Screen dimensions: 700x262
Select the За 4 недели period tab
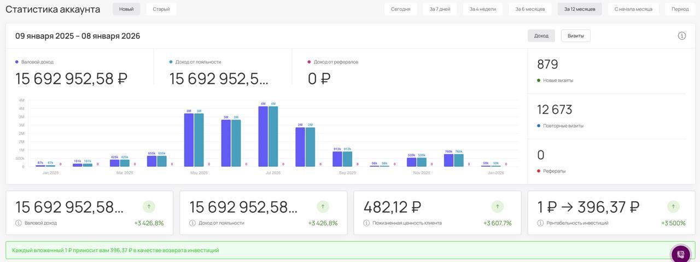[483, 9]
